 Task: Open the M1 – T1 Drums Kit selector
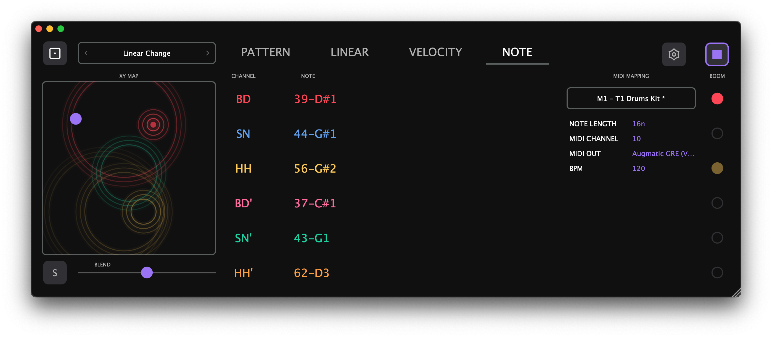click(631, 98)
